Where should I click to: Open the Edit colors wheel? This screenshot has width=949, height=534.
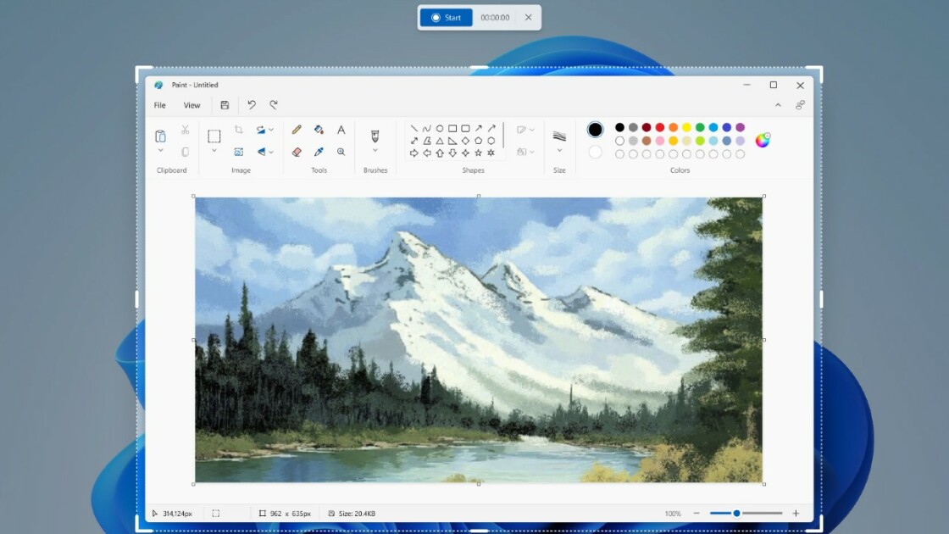pos(763,141)
